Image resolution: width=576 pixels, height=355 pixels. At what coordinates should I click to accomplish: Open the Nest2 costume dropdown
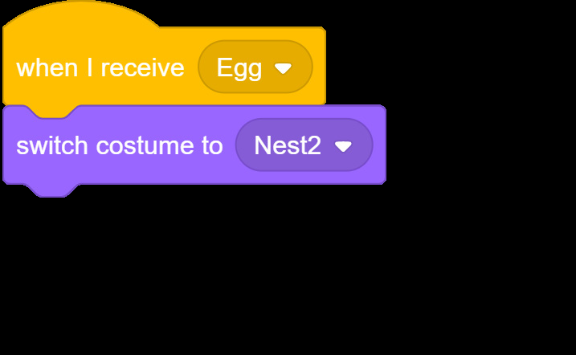coord(304,145)
